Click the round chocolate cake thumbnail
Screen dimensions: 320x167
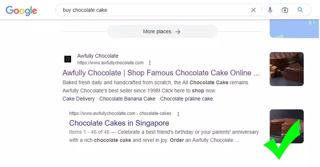coord(287,126)
